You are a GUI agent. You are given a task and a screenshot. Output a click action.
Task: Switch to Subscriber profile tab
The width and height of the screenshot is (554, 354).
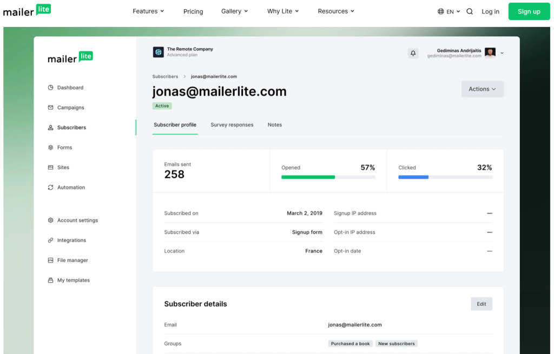pos(175,125)
